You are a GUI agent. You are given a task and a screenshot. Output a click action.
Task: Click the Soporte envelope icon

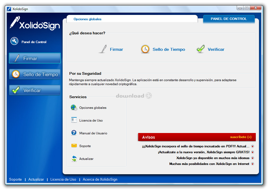pos(74,146)
